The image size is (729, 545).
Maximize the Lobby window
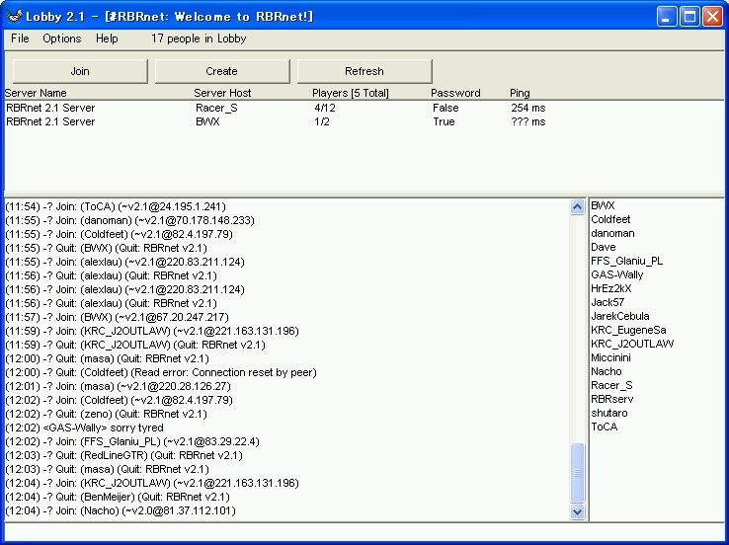[689, 15]
